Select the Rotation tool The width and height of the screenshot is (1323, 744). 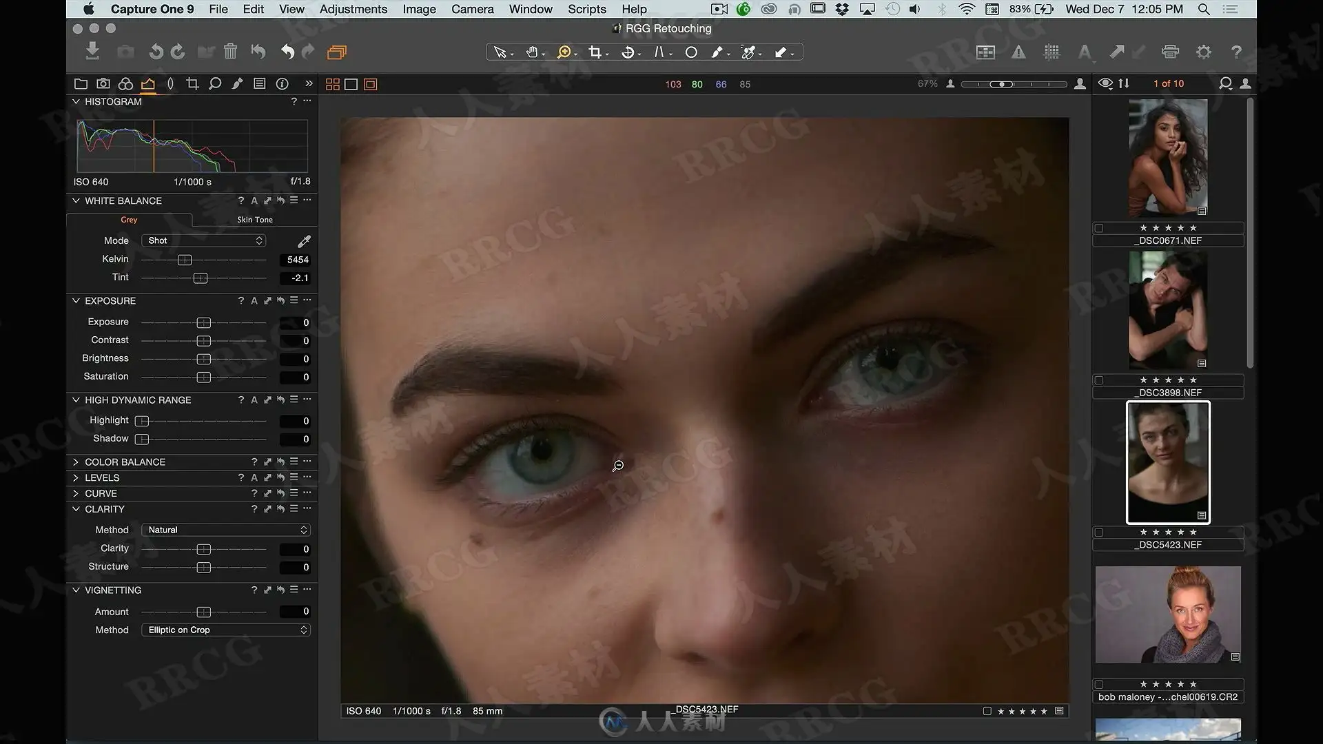click(628, 52)
